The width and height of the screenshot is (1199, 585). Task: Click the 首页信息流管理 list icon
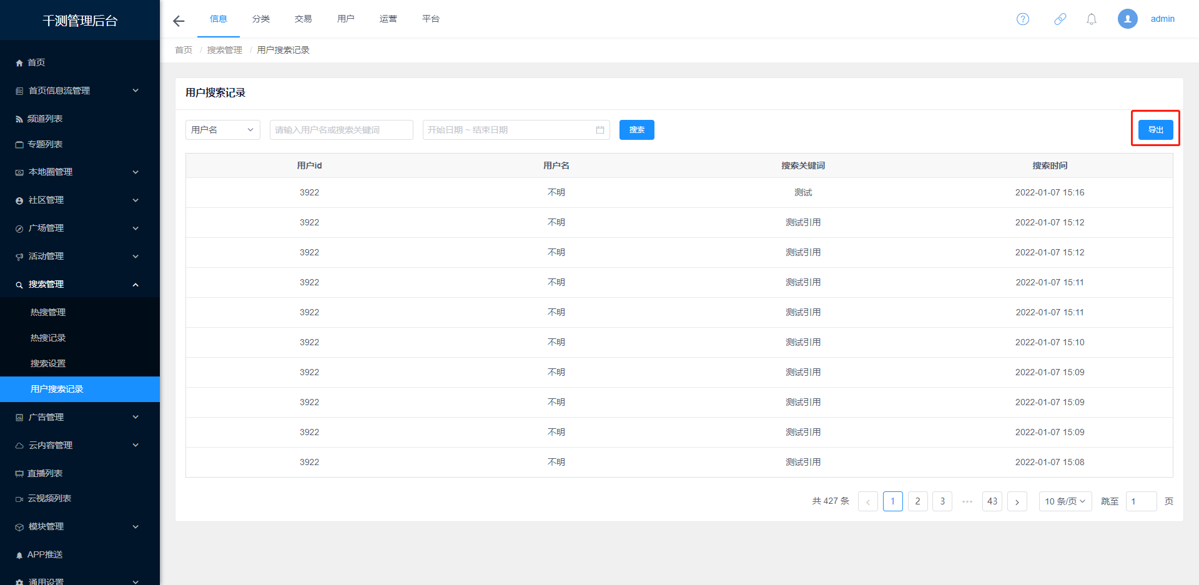(x=19, y=91)
